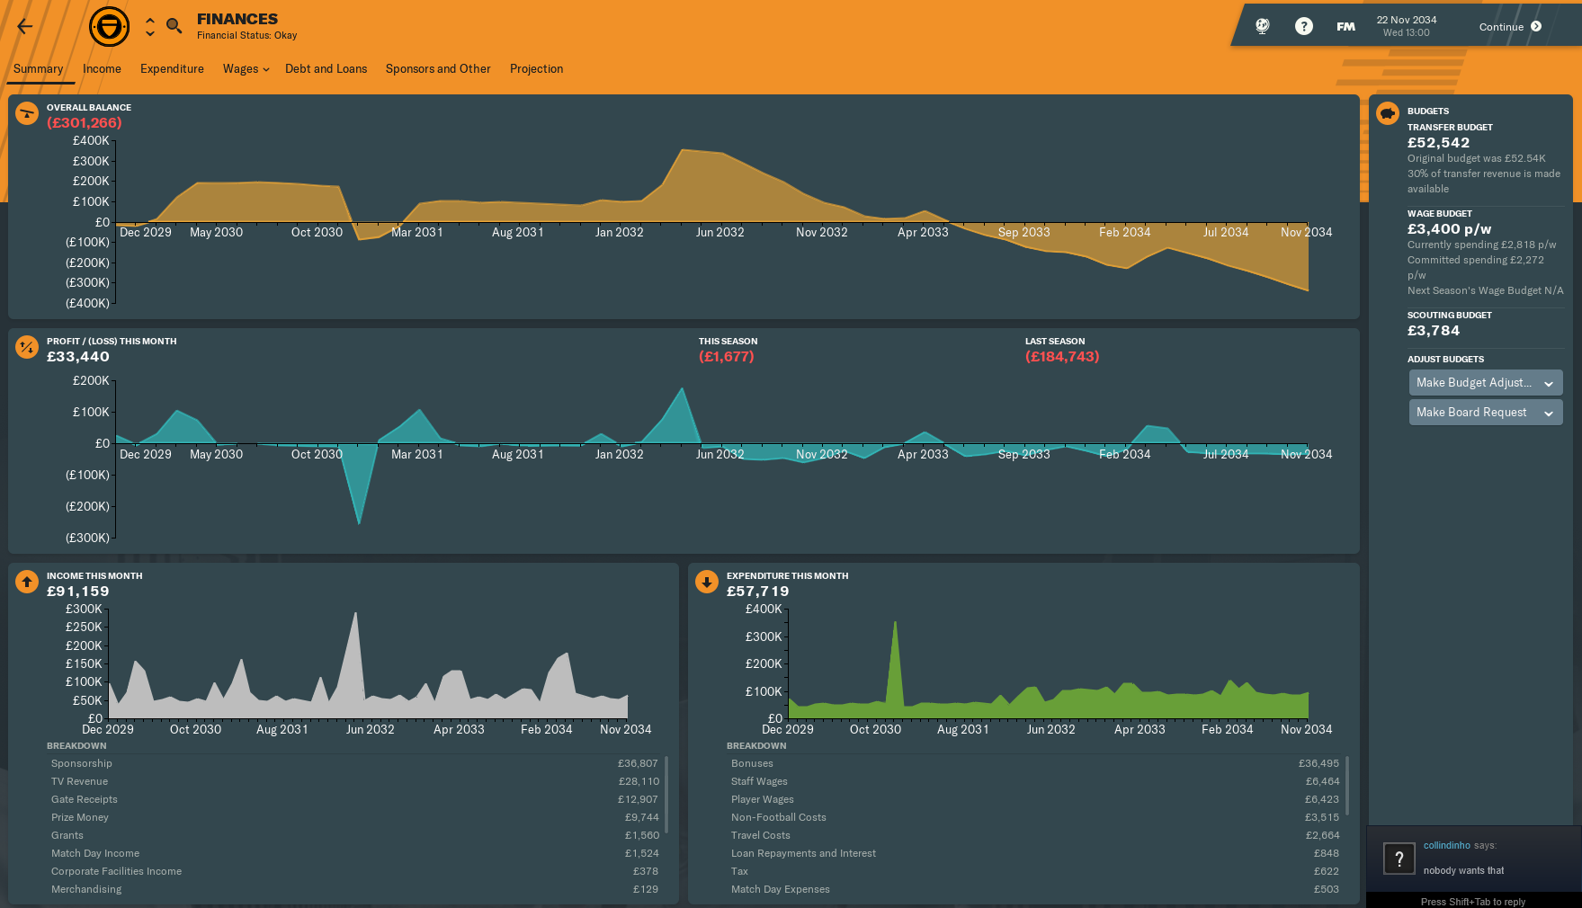
Task: Select the Tax expenditure row
Action: 1034,871
